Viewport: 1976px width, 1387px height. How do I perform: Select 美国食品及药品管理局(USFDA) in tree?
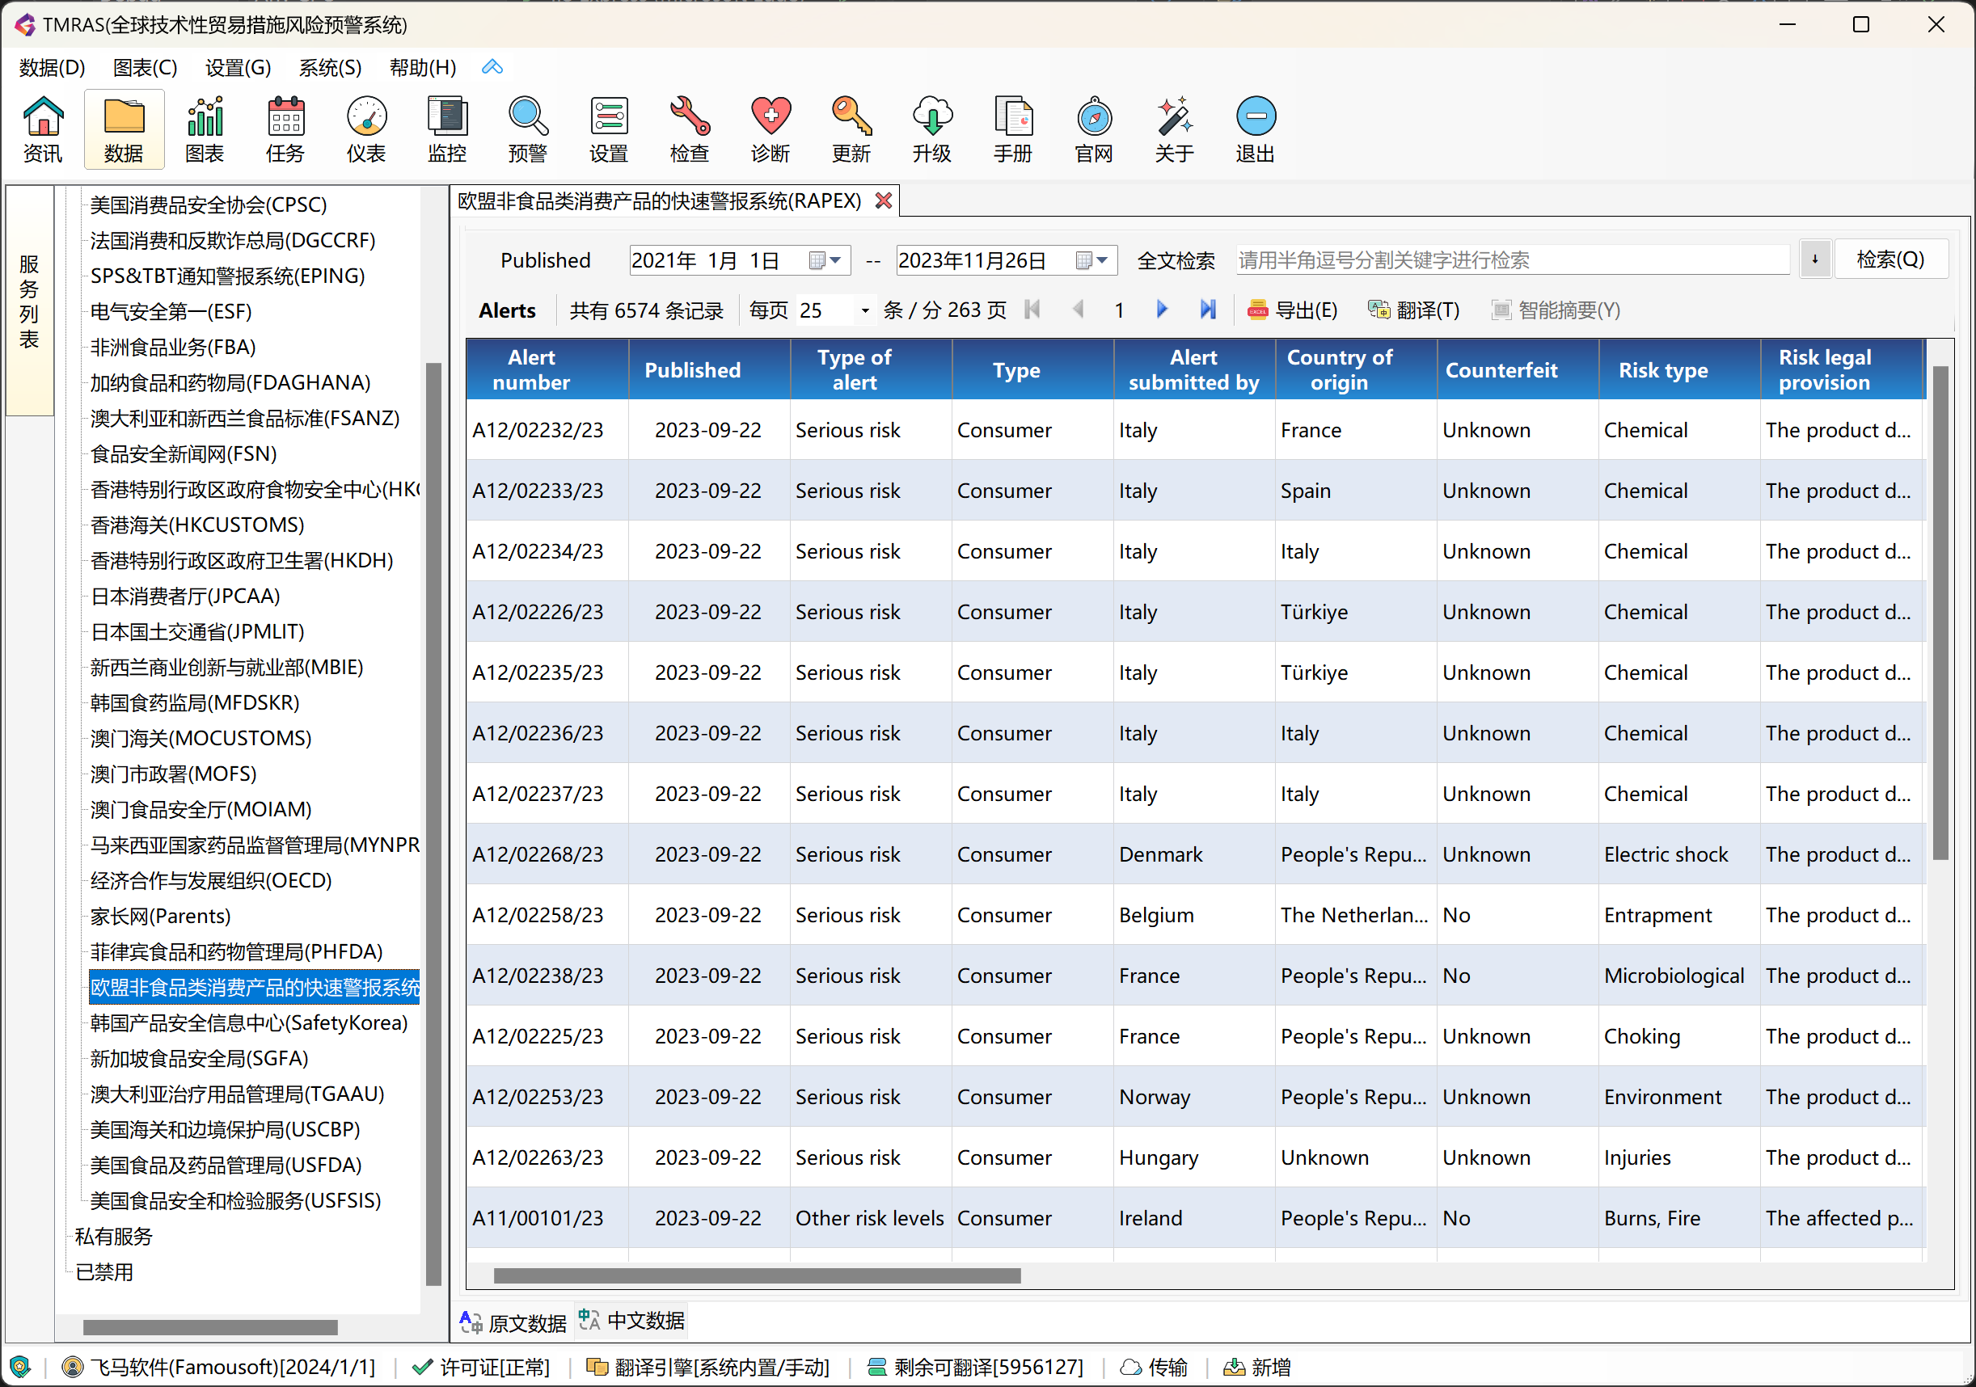pyautogui.click(x=226, y=1165)
